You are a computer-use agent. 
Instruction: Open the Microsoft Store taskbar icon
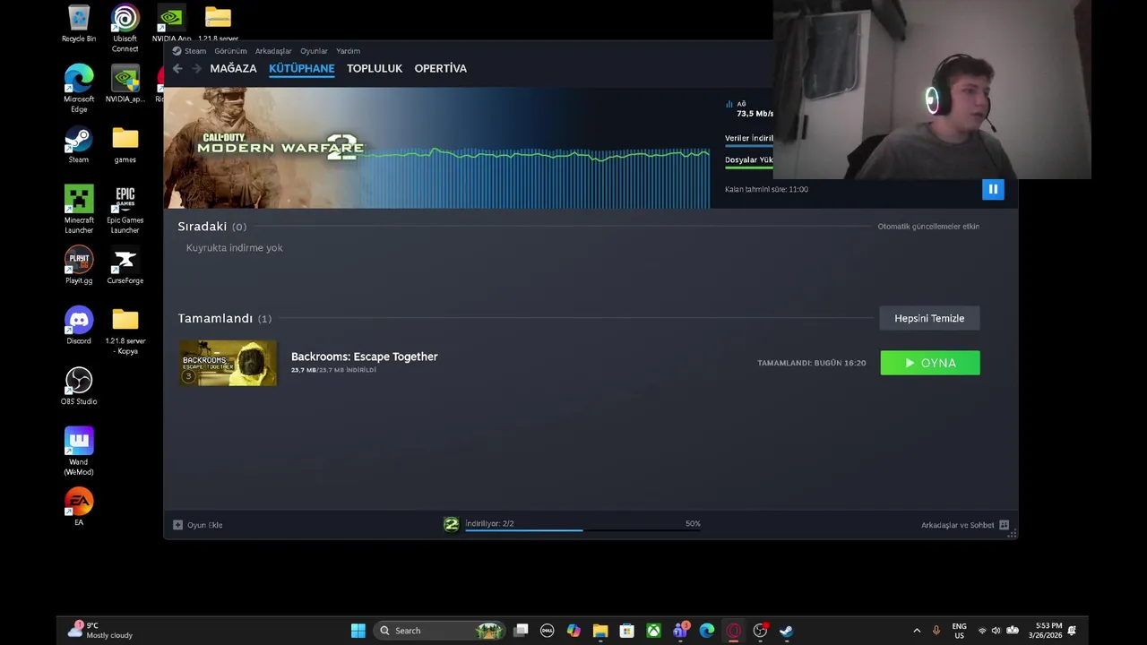pyautogui.click(x=627, y=631)
